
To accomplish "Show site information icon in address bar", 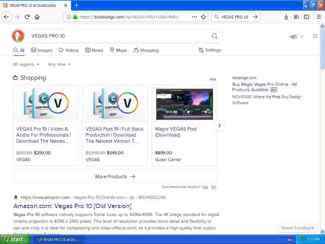I will click(69, 17).
